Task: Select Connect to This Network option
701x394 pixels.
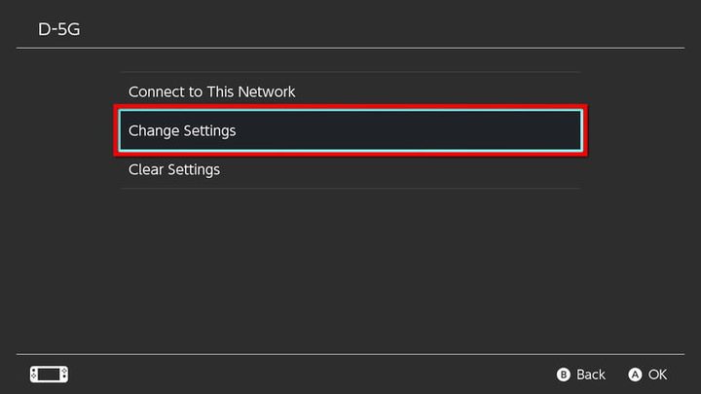Action: (x=212, y=91)
